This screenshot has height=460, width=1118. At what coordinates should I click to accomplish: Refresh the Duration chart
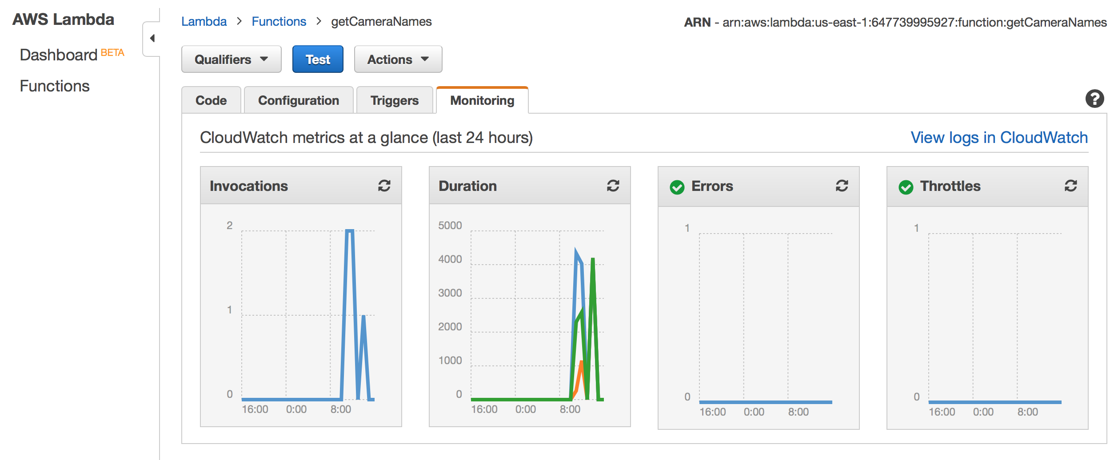click(x=613, y=186)
